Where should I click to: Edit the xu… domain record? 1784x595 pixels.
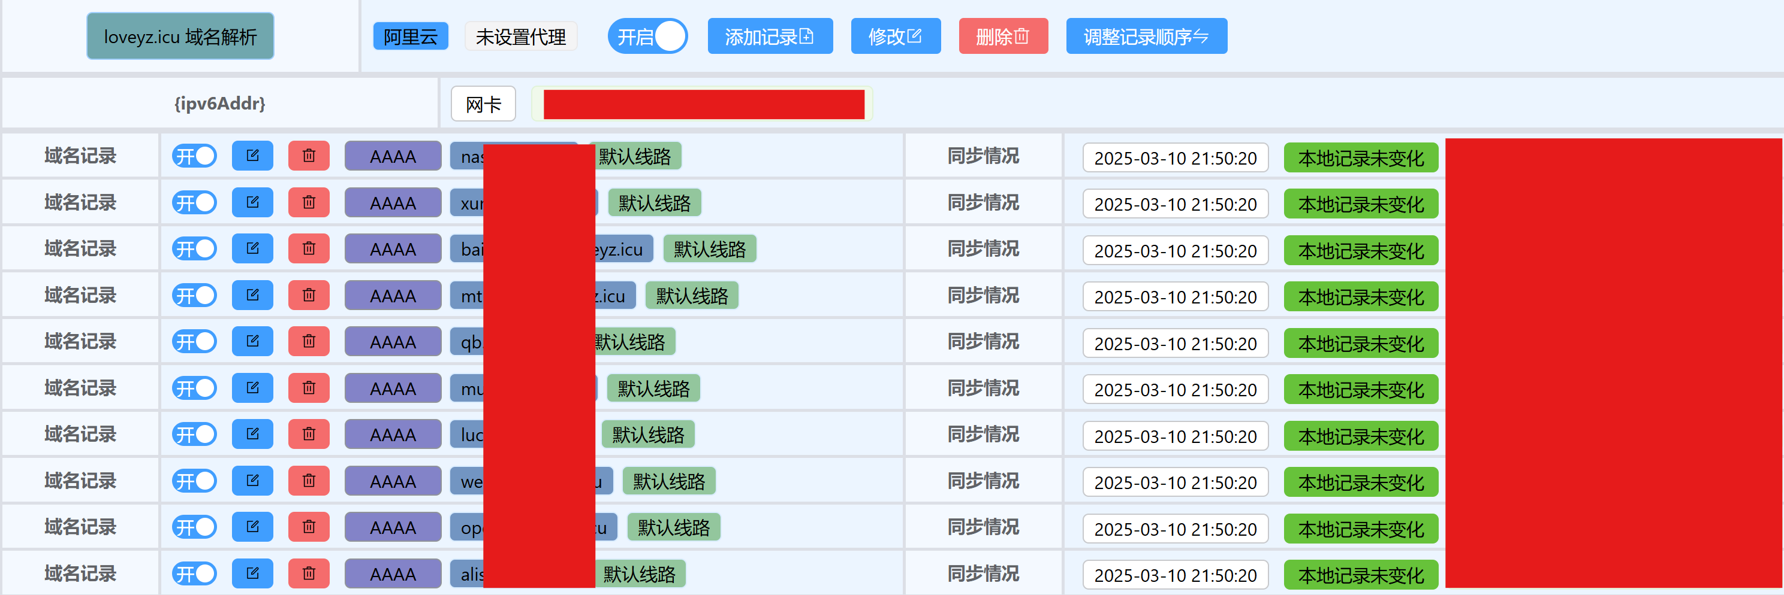coord(252,202)
